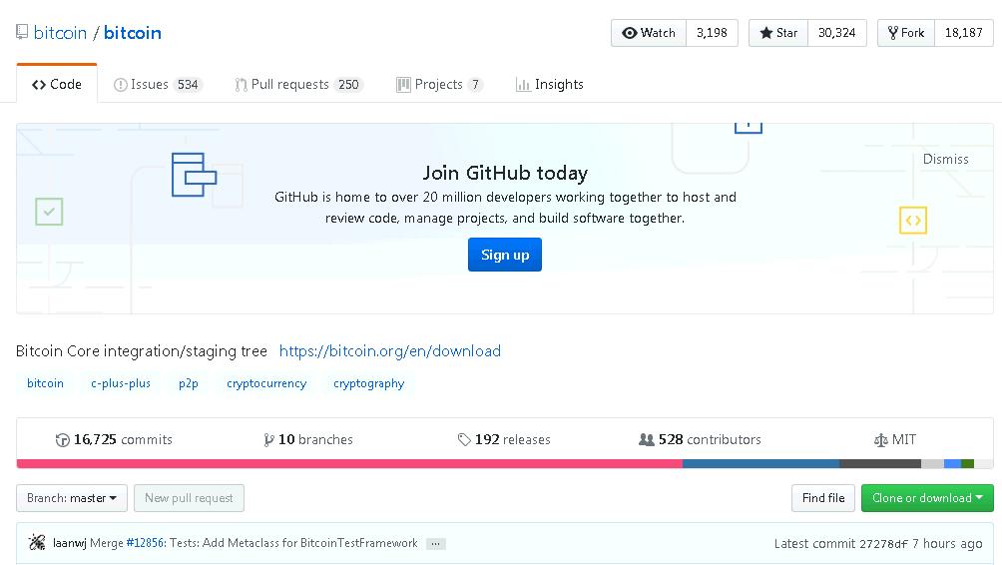
Task: Click the branches git icon
Action: (268, 440)
